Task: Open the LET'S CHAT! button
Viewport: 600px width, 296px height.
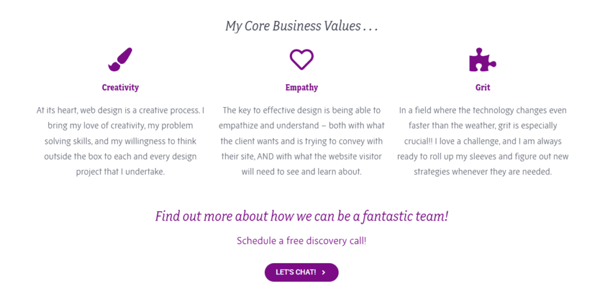Action: pyautogui.click(x=302, y=273)
